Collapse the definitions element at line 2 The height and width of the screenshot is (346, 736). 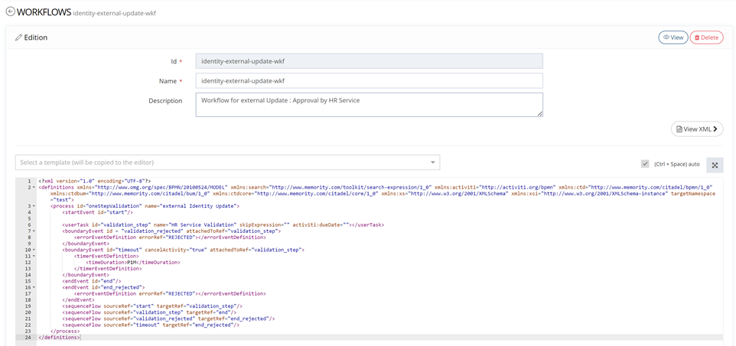pos(34,187)
